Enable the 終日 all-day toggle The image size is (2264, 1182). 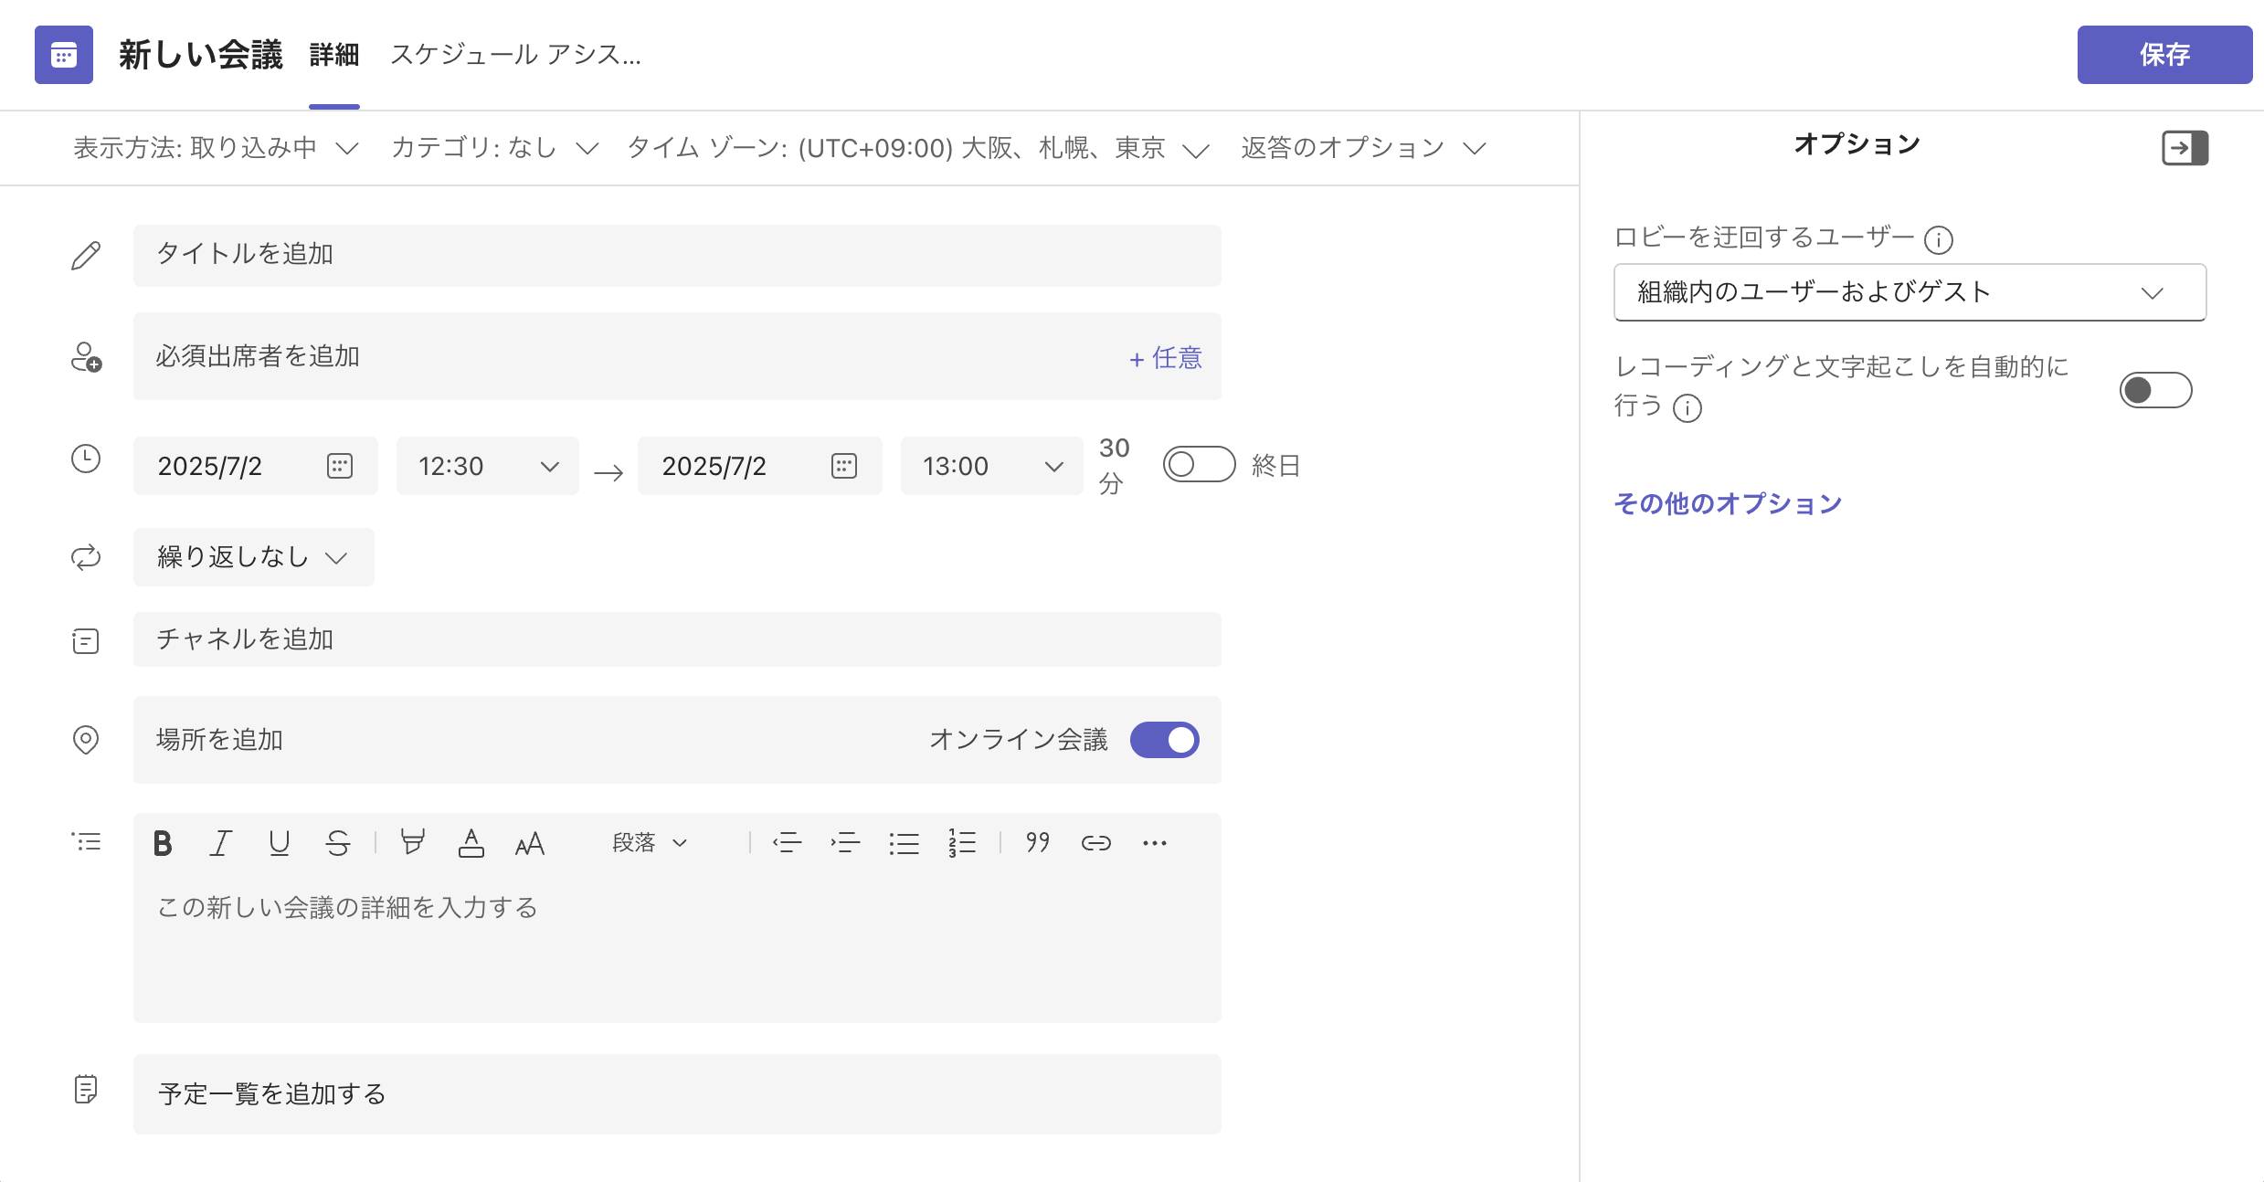click(x=1199, y=464)
